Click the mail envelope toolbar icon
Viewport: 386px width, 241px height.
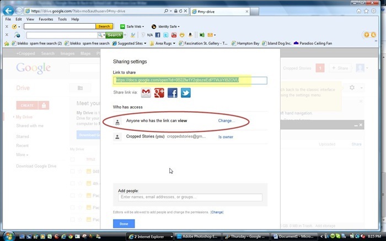[x=210, y=35]
